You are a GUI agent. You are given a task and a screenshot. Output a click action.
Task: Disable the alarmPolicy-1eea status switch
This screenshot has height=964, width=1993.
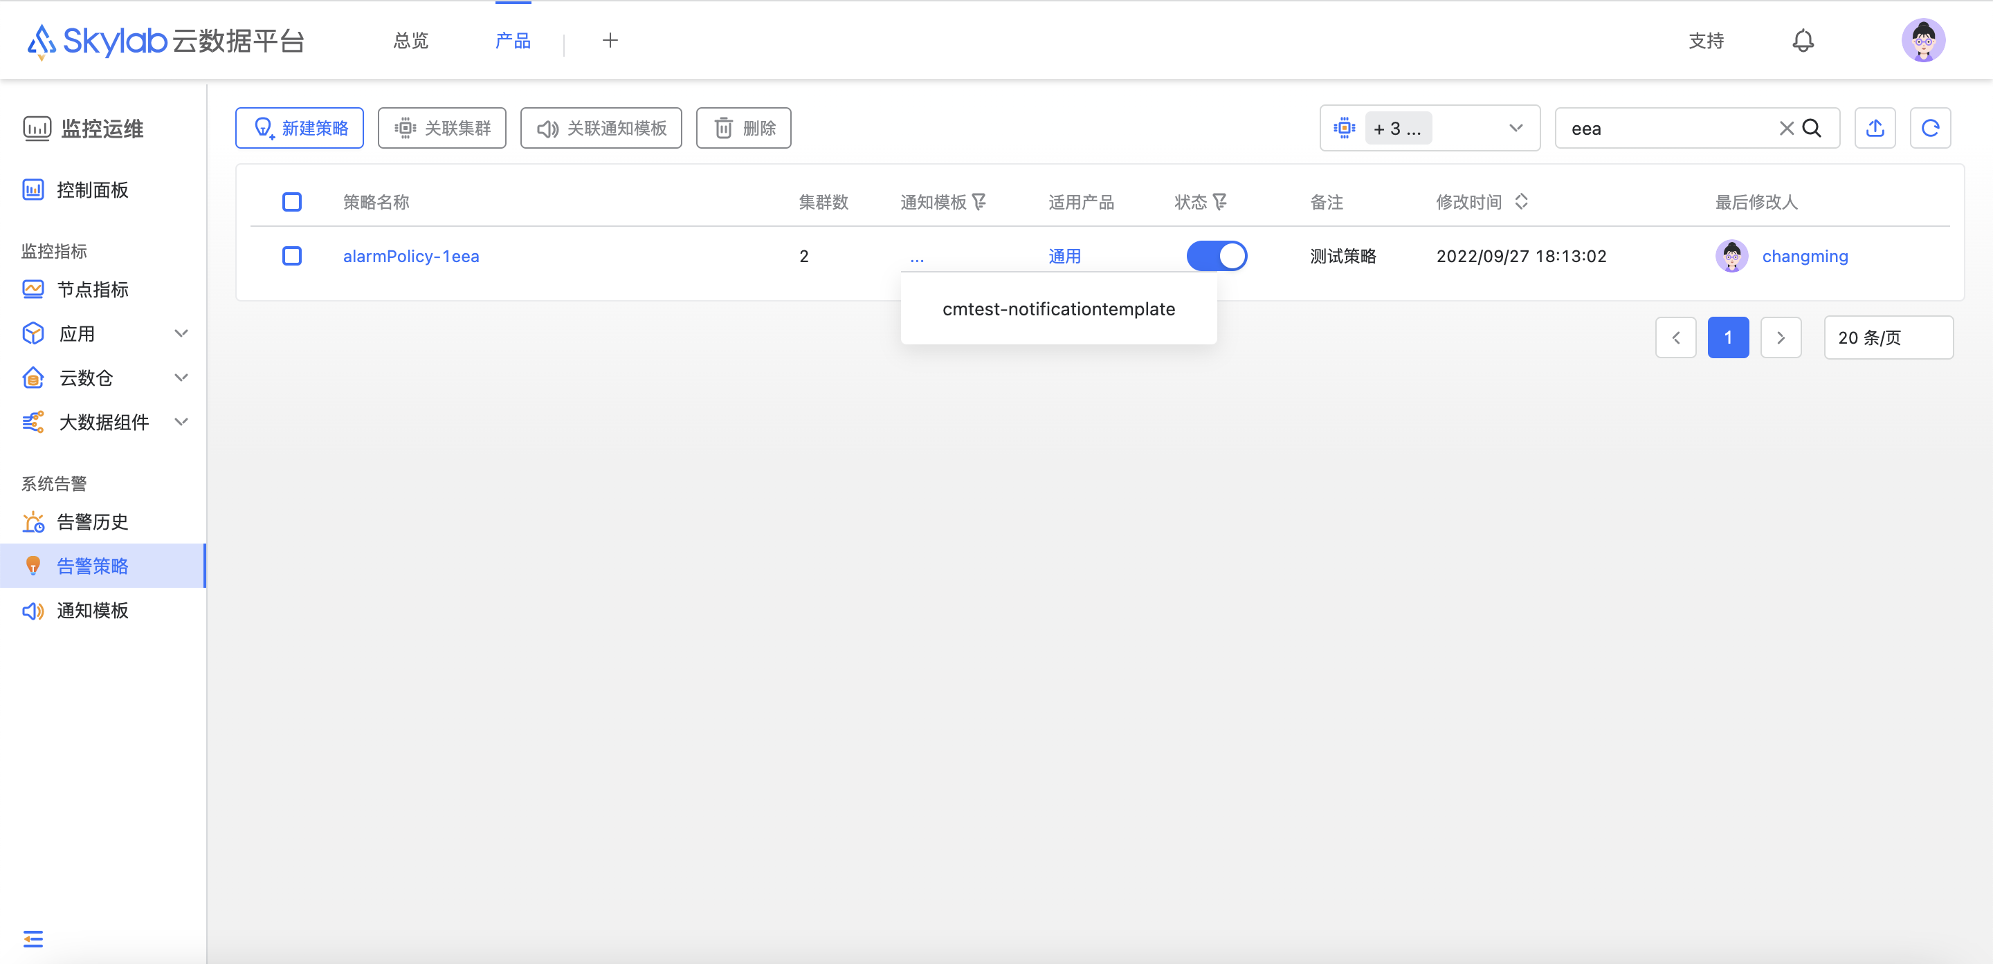[x=1217, y=256]
